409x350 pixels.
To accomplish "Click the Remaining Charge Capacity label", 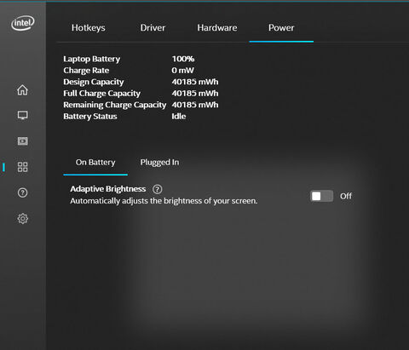I will click(x=114, y=105).
